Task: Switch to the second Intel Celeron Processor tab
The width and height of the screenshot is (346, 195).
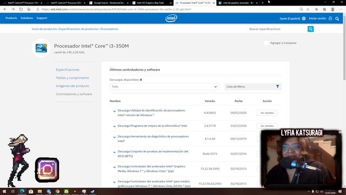Action: click(66, 3)
